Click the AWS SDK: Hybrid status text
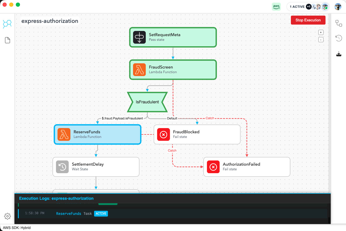 [17, 228]
